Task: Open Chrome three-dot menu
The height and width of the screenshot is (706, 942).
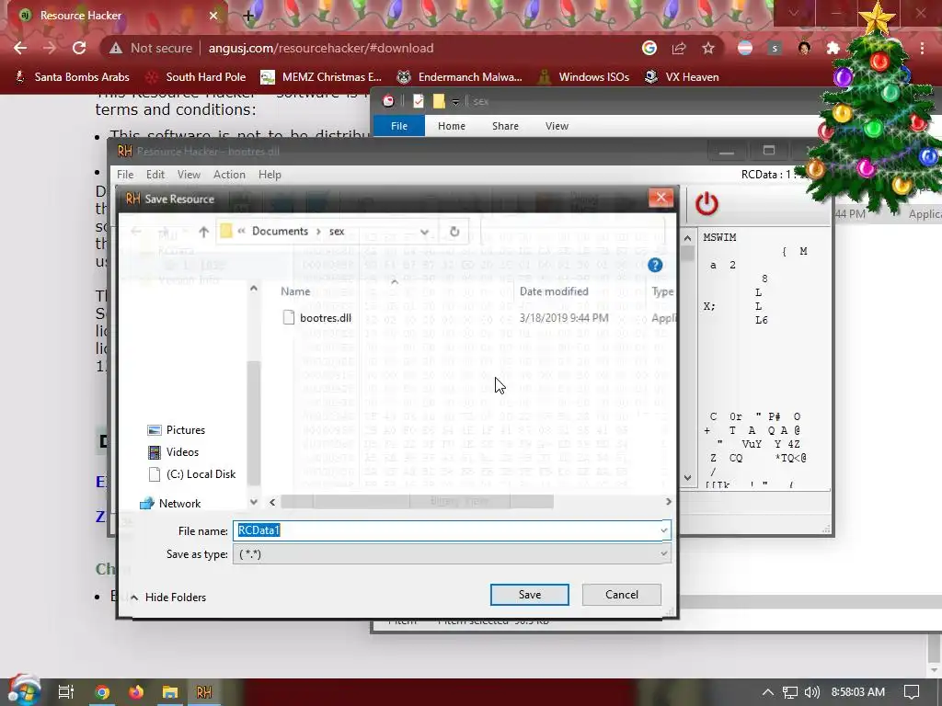Action: [922, 48]
